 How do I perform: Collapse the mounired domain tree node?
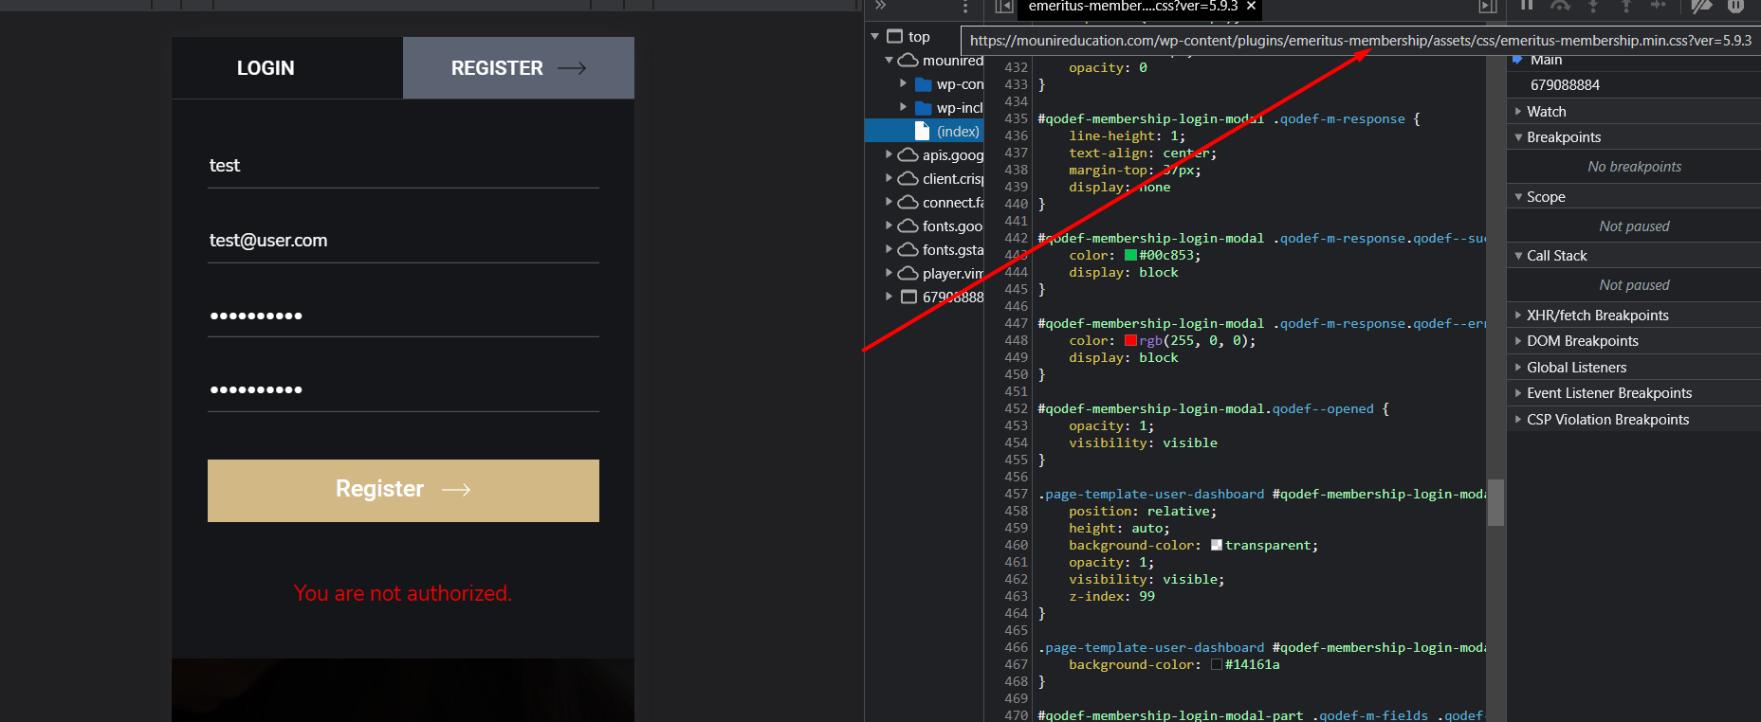pyautogui.click(x=889, y=61)
